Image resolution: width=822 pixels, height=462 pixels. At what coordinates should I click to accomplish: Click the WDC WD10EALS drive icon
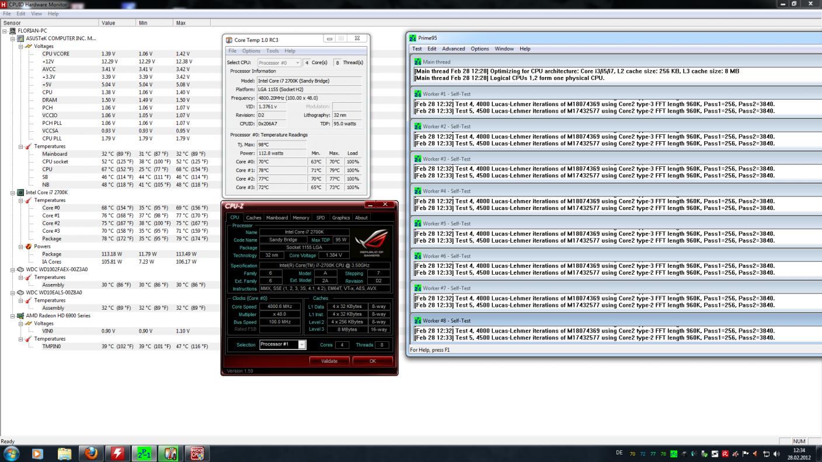click(20, 292)
